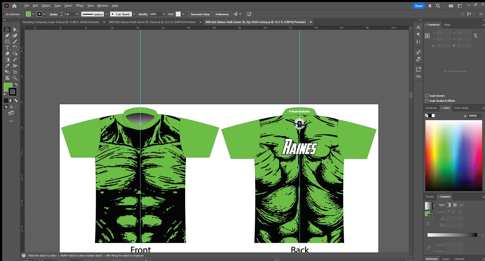Select Draw Normal mode
Screen dimensions: 485x261
coord(6,107)
